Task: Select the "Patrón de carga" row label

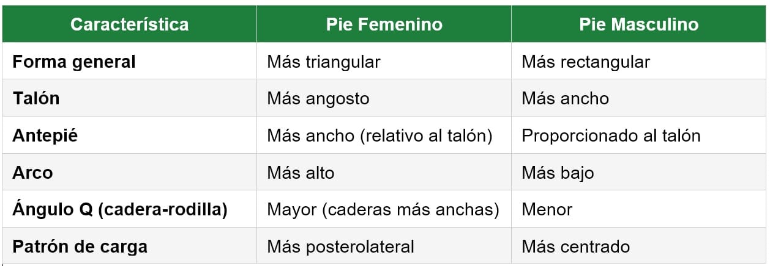Action: 80,246
